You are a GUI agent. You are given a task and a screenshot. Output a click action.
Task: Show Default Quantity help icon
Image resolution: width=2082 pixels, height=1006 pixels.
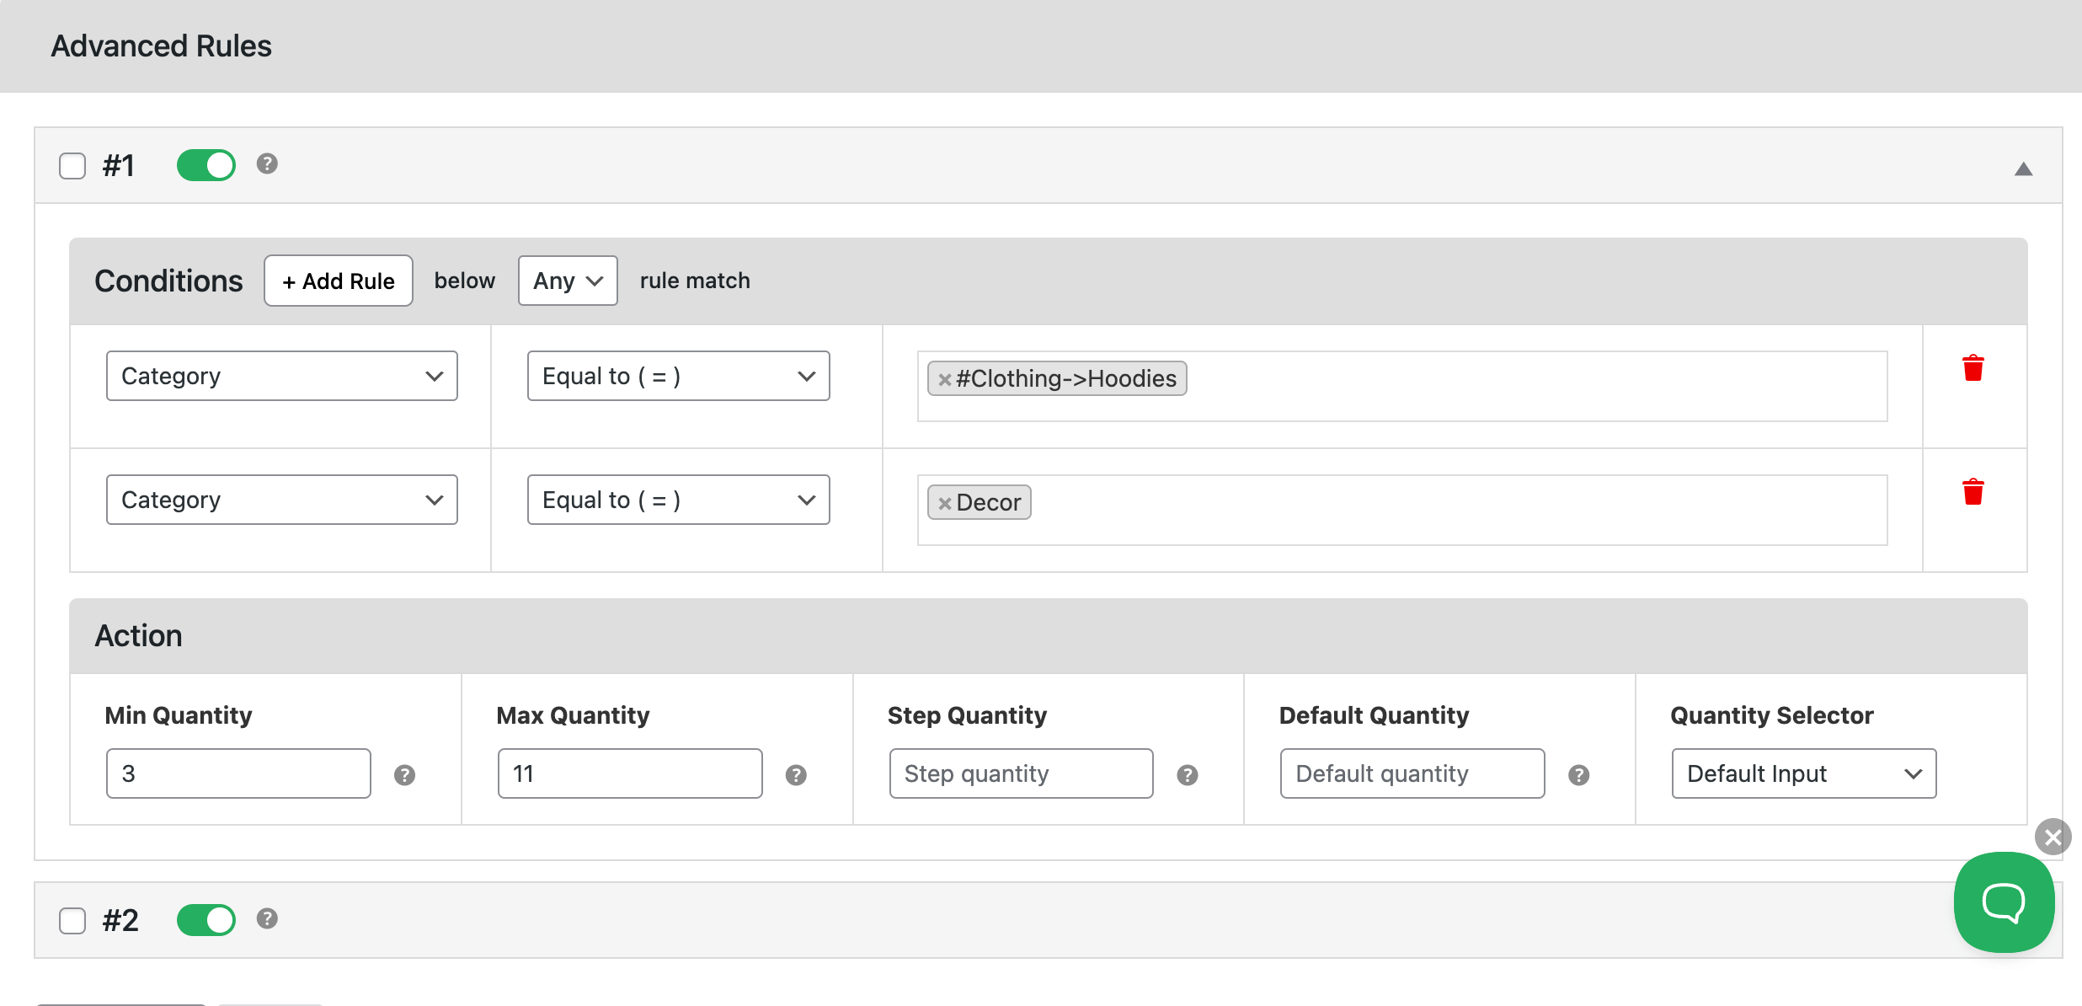(x=1579, y=775)
